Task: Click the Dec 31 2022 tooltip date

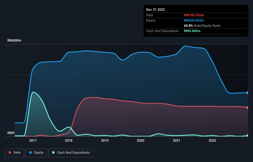Action: tap(156, 10)
